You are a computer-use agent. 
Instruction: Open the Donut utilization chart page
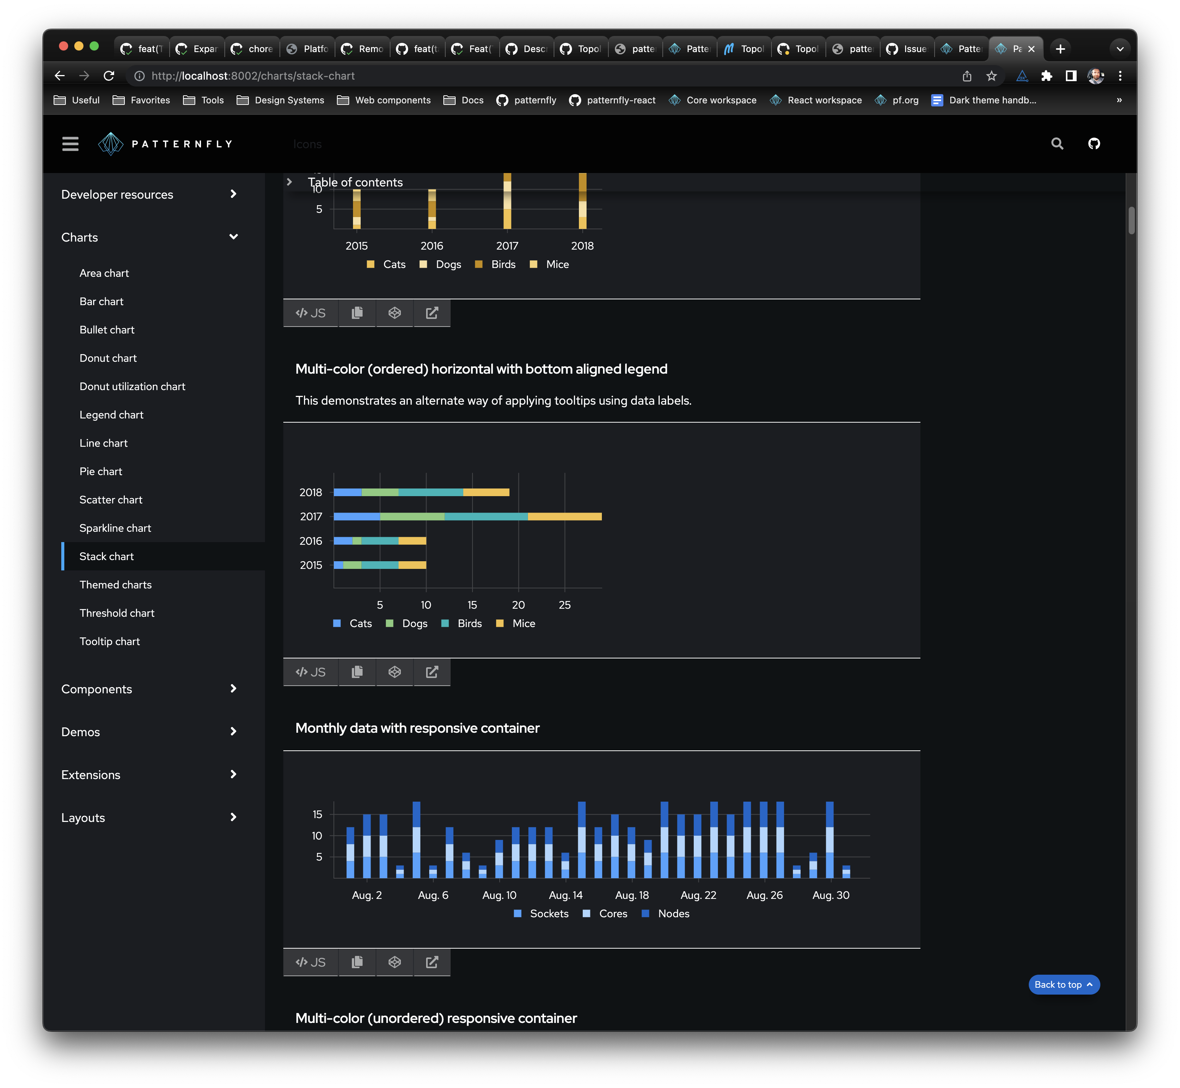132,386
